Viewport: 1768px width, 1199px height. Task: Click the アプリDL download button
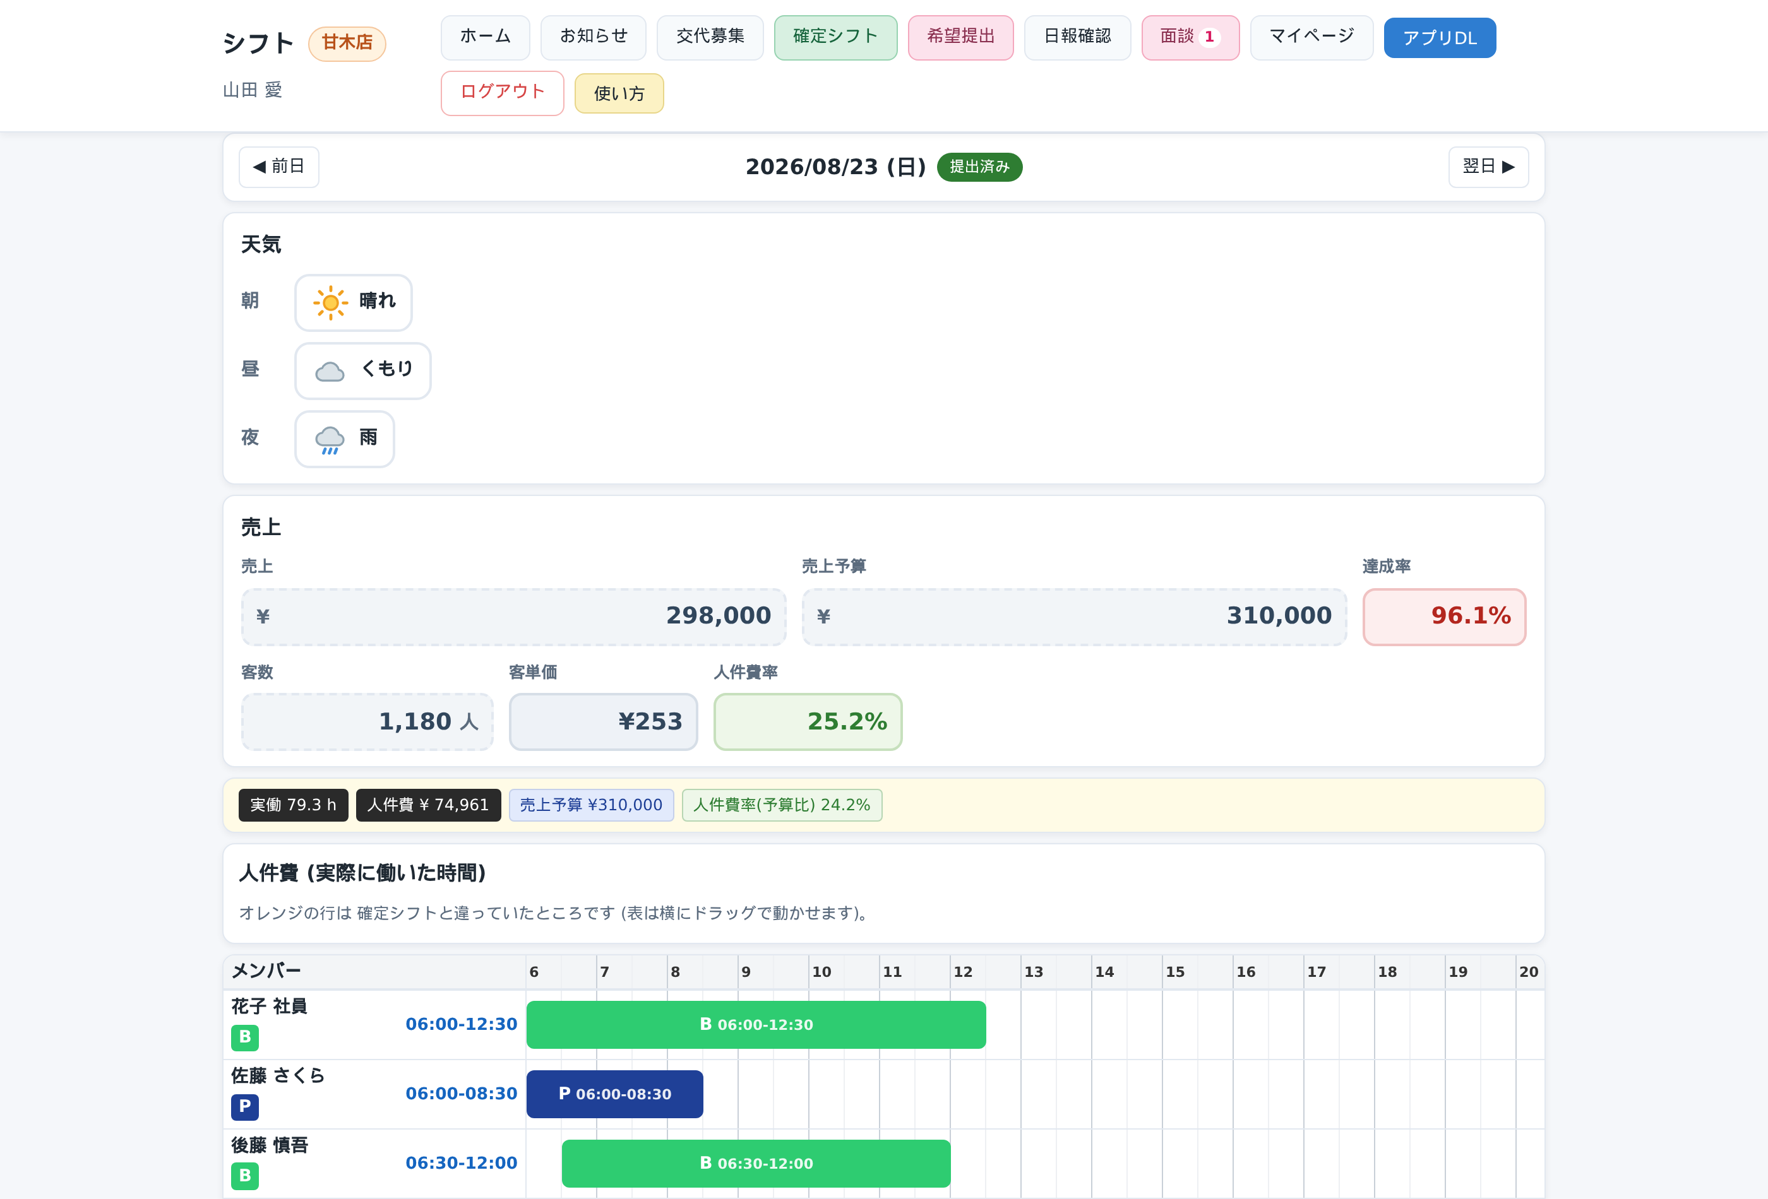(x=1440, y=38)
